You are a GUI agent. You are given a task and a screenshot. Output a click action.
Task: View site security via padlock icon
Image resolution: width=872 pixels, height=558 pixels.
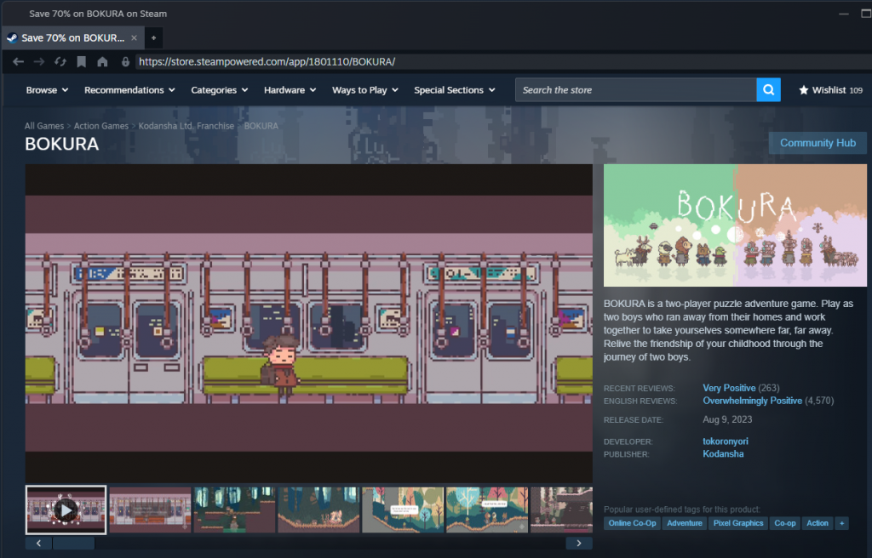click(126, 62)
